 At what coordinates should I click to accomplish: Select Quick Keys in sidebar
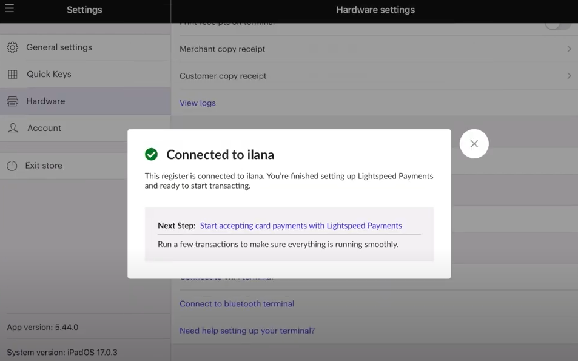click(49, 74)
